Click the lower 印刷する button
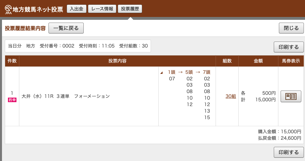Image resolution: width=305 pixels, height=161 pixels. 289,152
